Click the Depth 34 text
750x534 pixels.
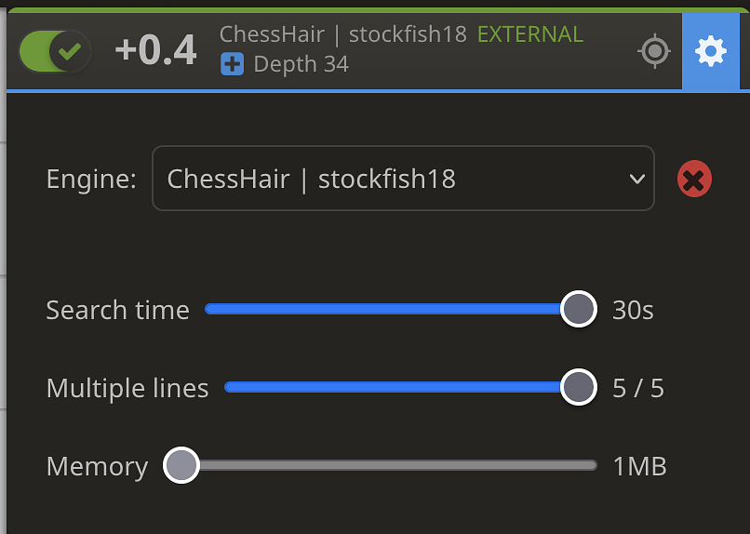point(301,64)
